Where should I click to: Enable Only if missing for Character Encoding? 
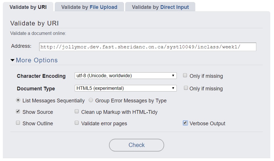tap(185, 75)
